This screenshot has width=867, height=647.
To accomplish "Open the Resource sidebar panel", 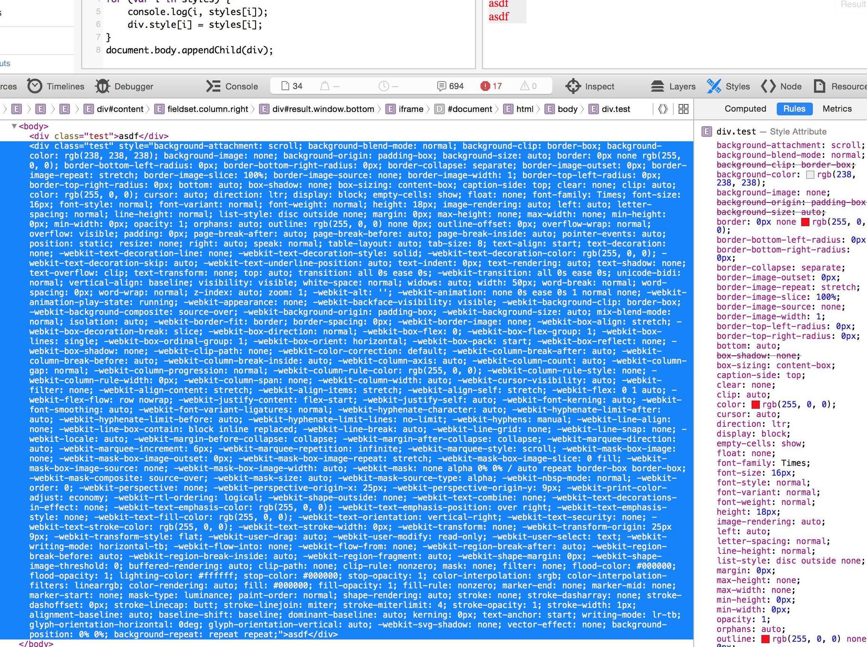I will tap(840, 86).
